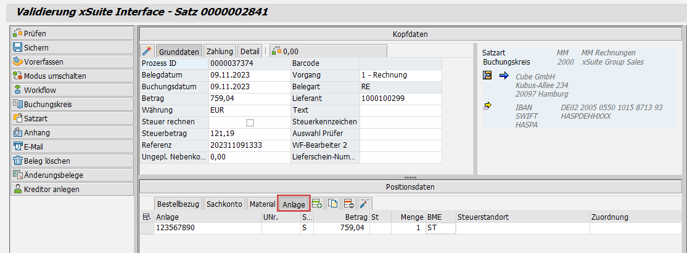Click the Prüfen icon in the sidebar
This screenshot has height=253, width=687.
click(17, 33)
